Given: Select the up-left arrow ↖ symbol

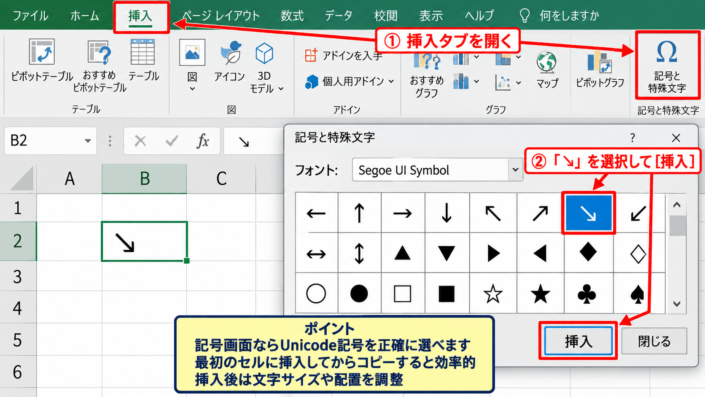Looking at the screenshot, I should pyautogui.click(x=493, y=213).
